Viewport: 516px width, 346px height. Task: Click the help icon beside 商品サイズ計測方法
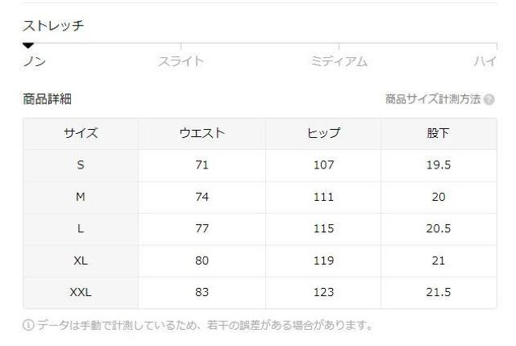point(489,99)
